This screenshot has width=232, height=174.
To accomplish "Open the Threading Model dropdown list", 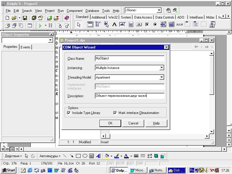I will [x=162, y=77].
